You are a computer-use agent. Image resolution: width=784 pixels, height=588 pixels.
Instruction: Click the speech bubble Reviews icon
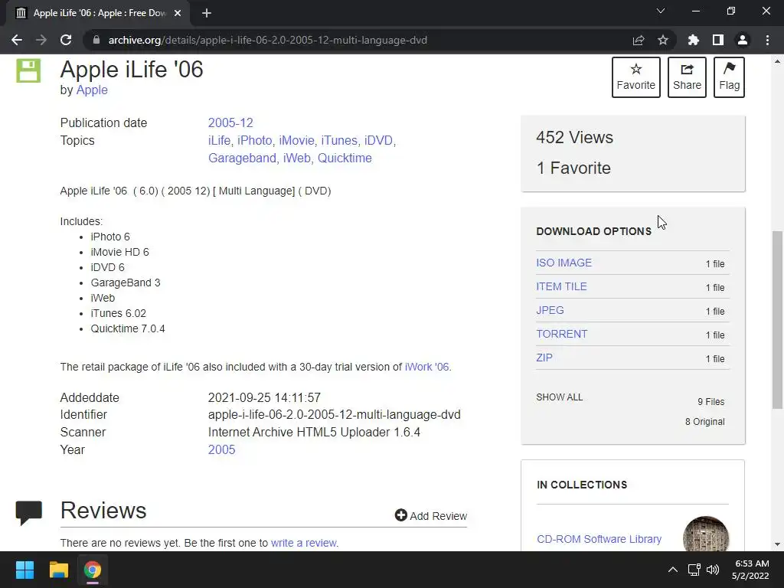(x=28, y=512)
